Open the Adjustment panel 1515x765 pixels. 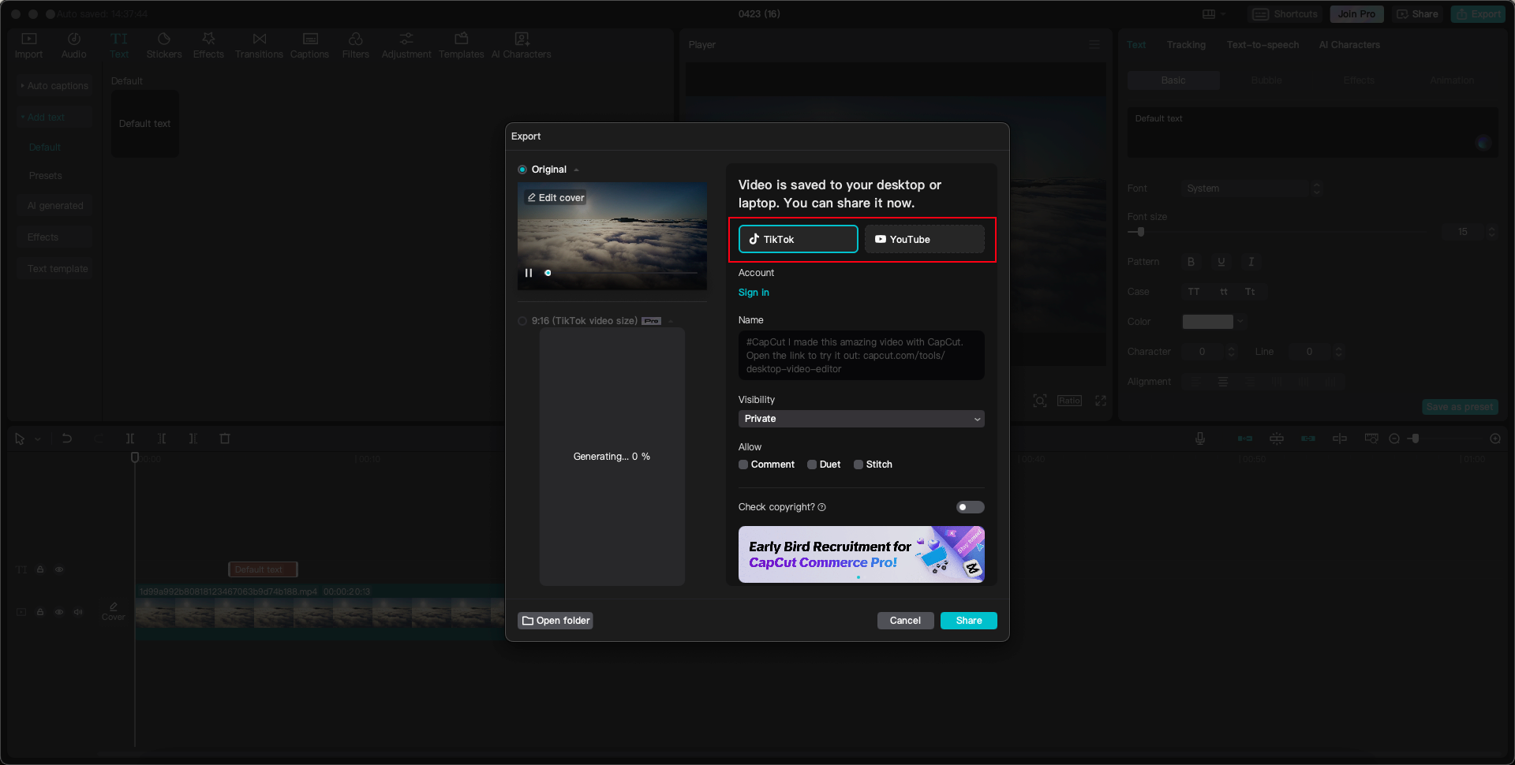pos(406,45)
